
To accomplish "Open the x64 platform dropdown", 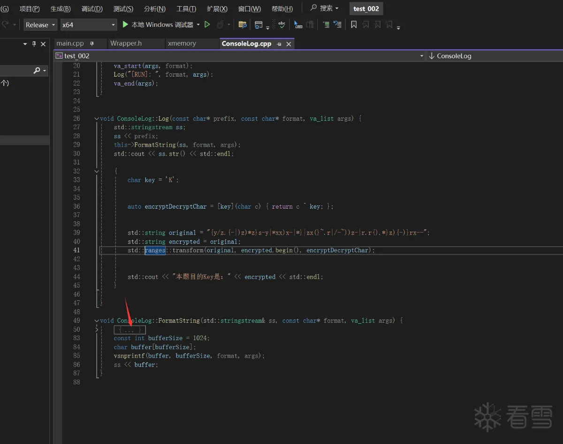I will click(88, 25).
